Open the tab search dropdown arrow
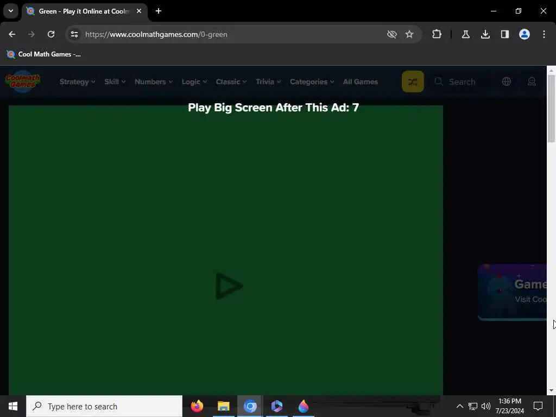Image resolution: width=556 pixels, height=417 pixels. (11, 11)
